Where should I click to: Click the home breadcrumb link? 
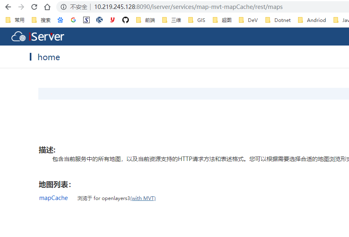49,57
